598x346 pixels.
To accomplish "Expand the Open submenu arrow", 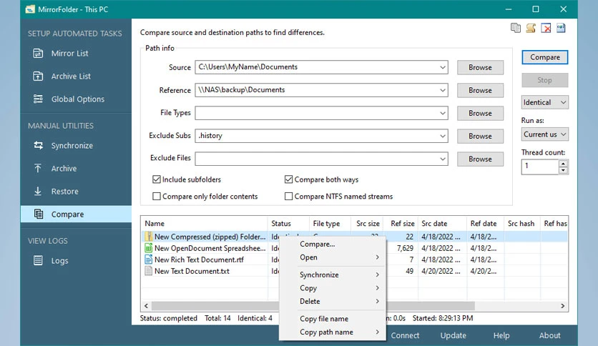I will click(377, 257).
